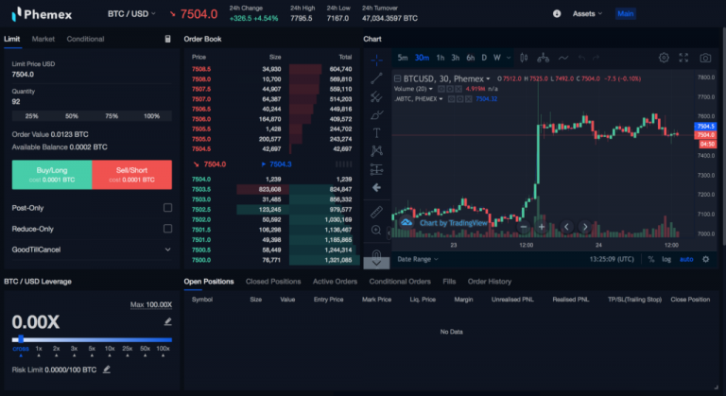This screenshot has width=726, height=396.
Task: Edit Risk Limit with pencil icon
Action: point(107,370)
